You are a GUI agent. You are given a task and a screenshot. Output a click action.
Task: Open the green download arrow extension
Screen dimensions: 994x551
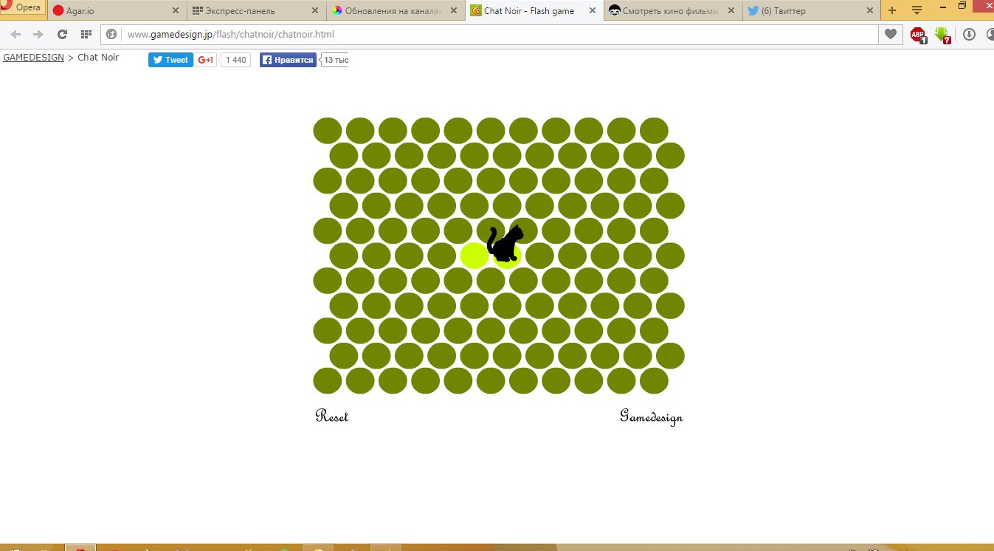[942, 35]
